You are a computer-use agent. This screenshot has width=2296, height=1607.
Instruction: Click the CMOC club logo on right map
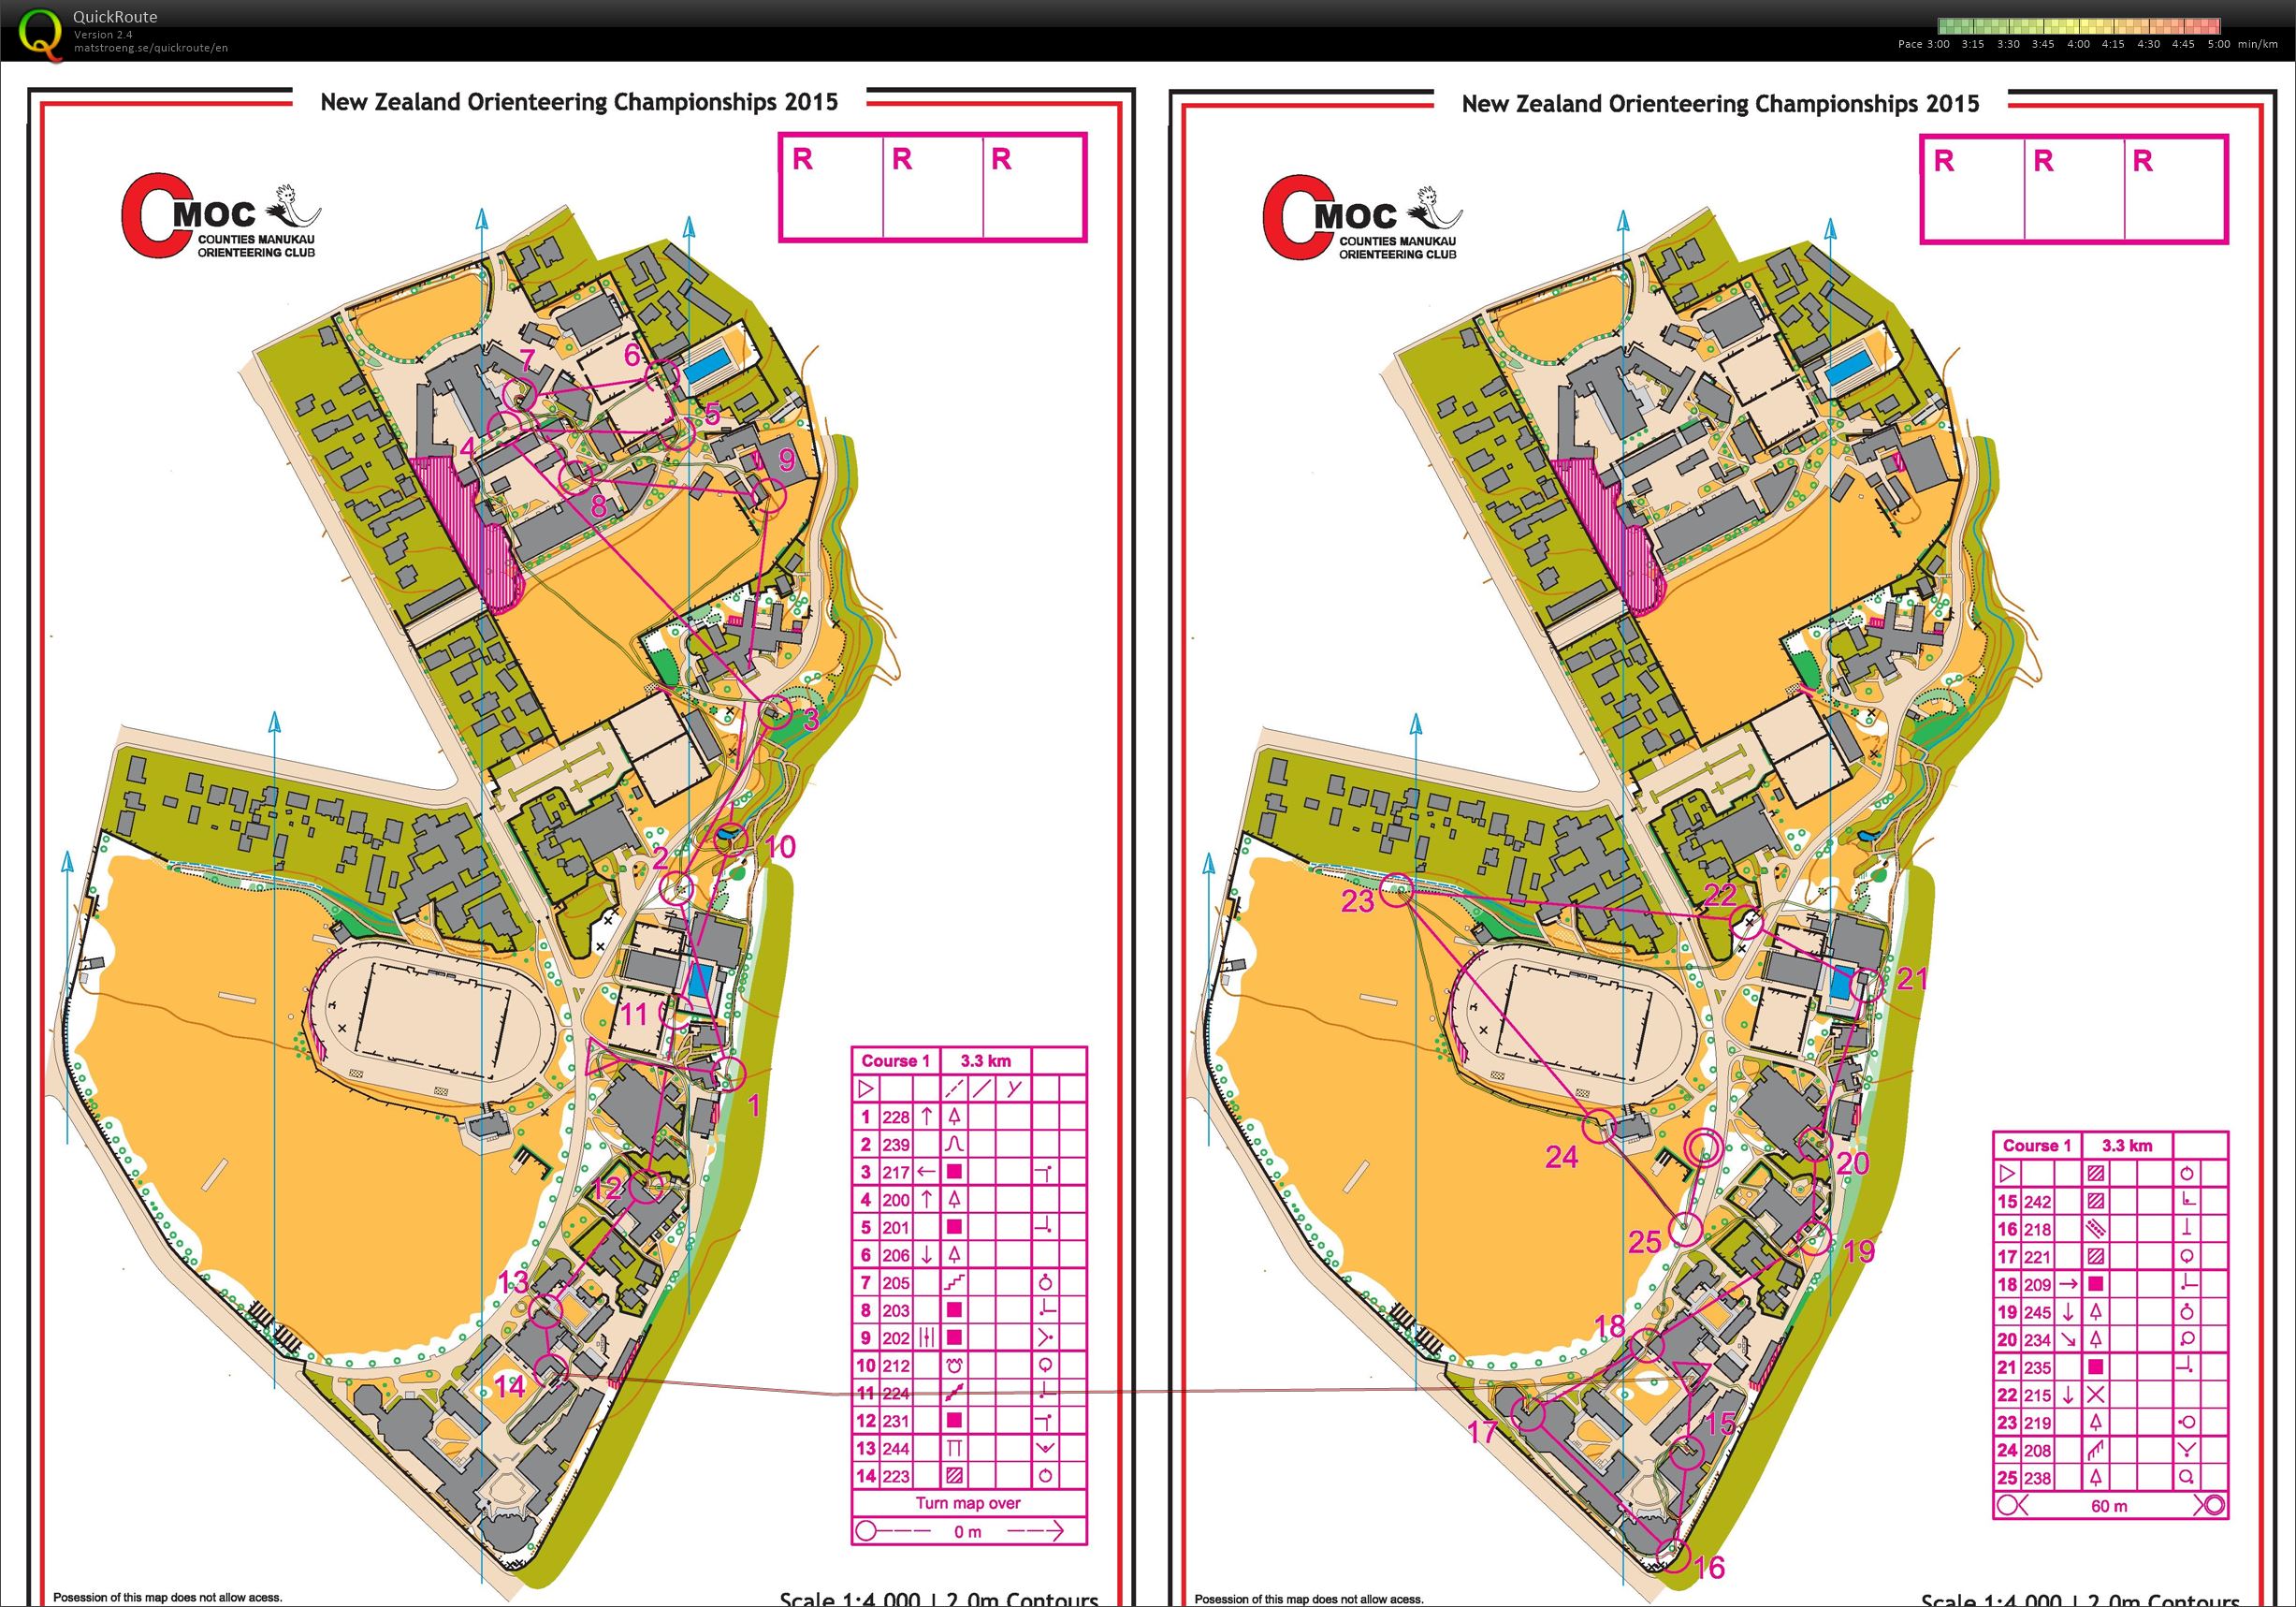1363,219
